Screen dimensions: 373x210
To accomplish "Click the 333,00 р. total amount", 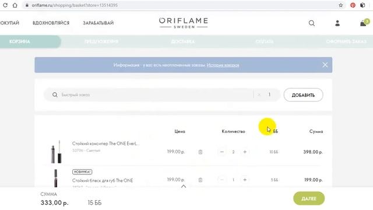I will click(x=54, y=202).
